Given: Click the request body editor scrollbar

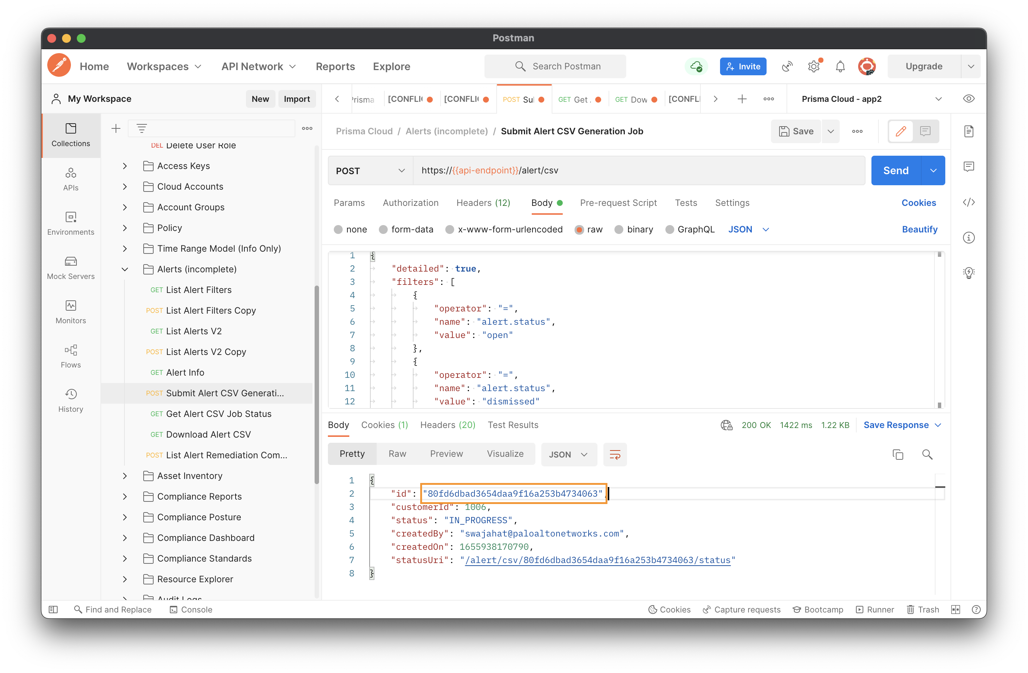Looking at the screenshot, I should tap(939, 329).
